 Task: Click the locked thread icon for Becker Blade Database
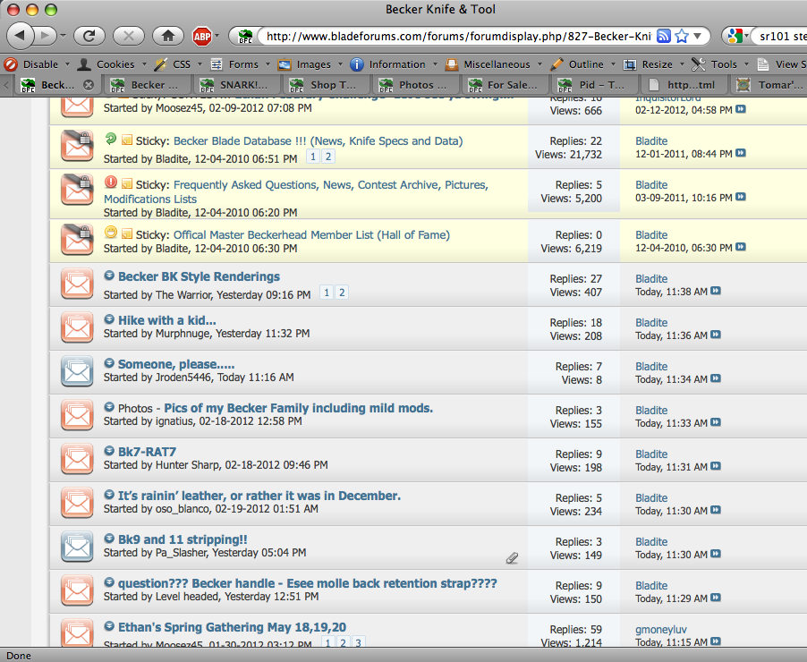click(77, 146)
